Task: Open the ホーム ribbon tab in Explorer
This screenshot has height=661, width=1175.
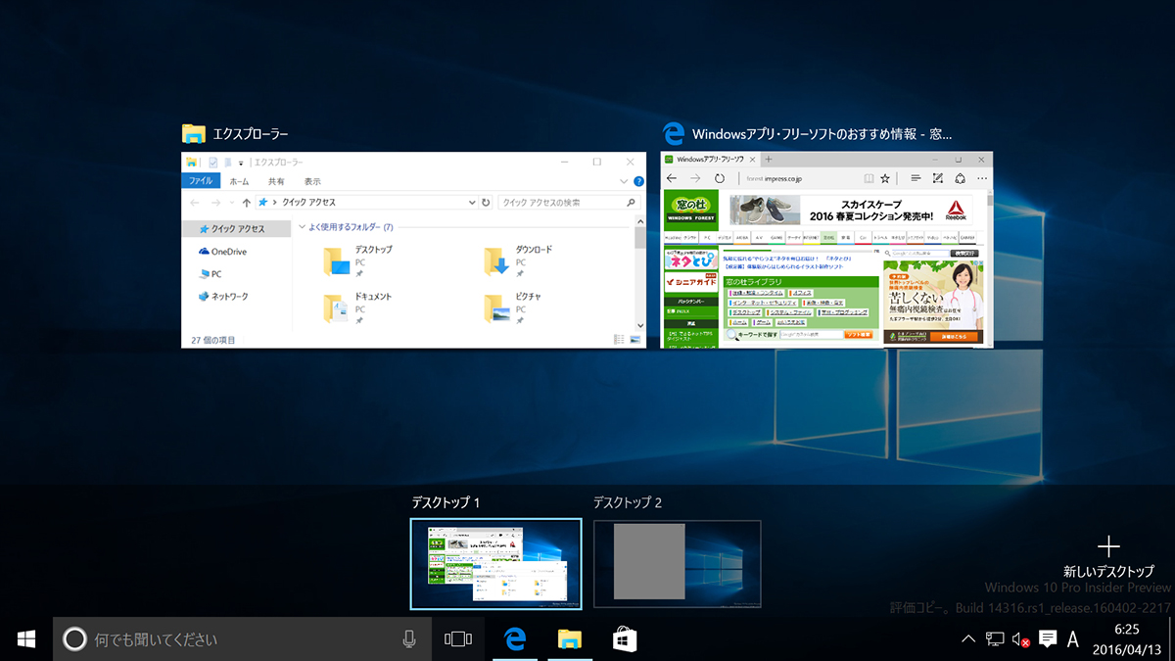Action: pyautogui.click(x=239, y=181)
